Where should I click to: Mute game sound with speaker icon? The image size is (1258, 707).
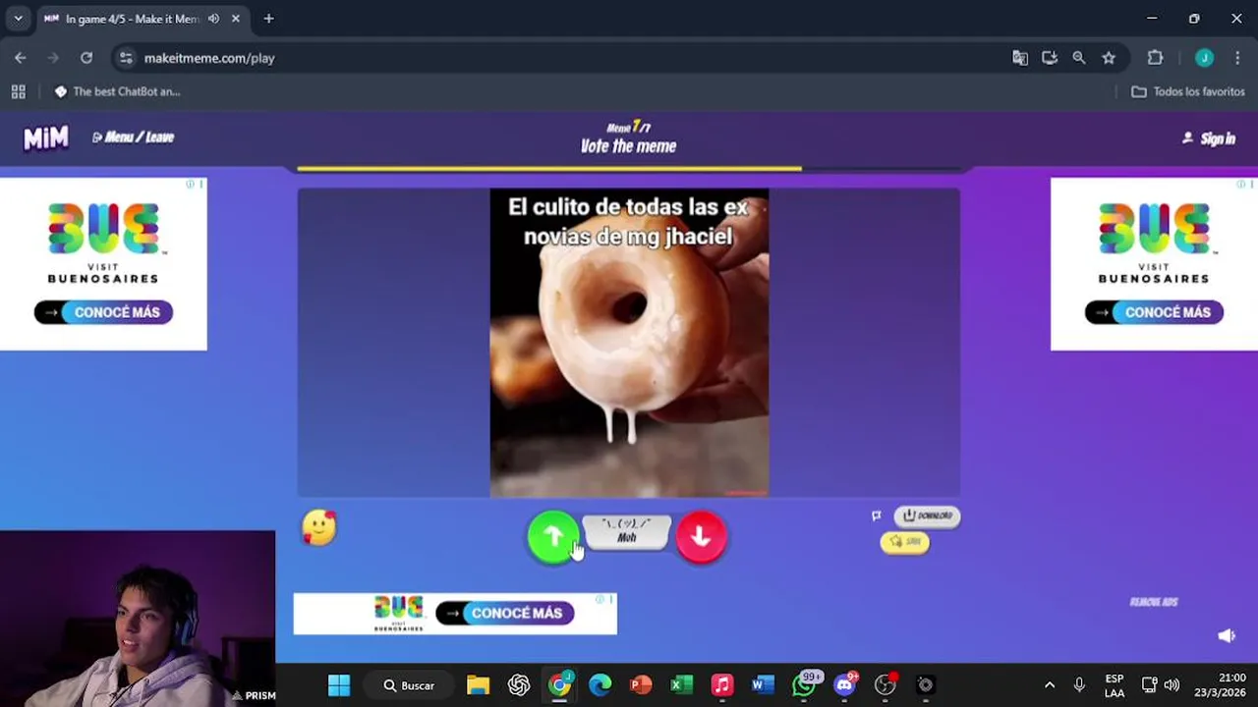pos(1227,636)
